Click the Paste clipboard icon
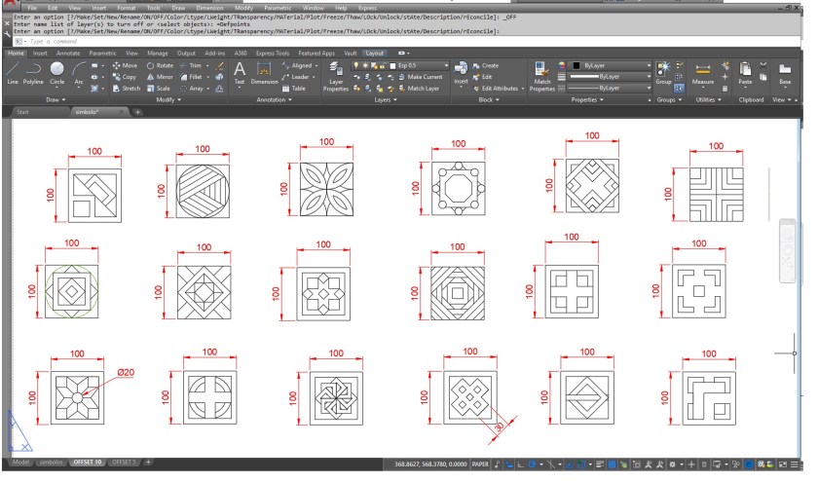Image resolution: width=818 pixels, height=482 pixels. (745, 74)
